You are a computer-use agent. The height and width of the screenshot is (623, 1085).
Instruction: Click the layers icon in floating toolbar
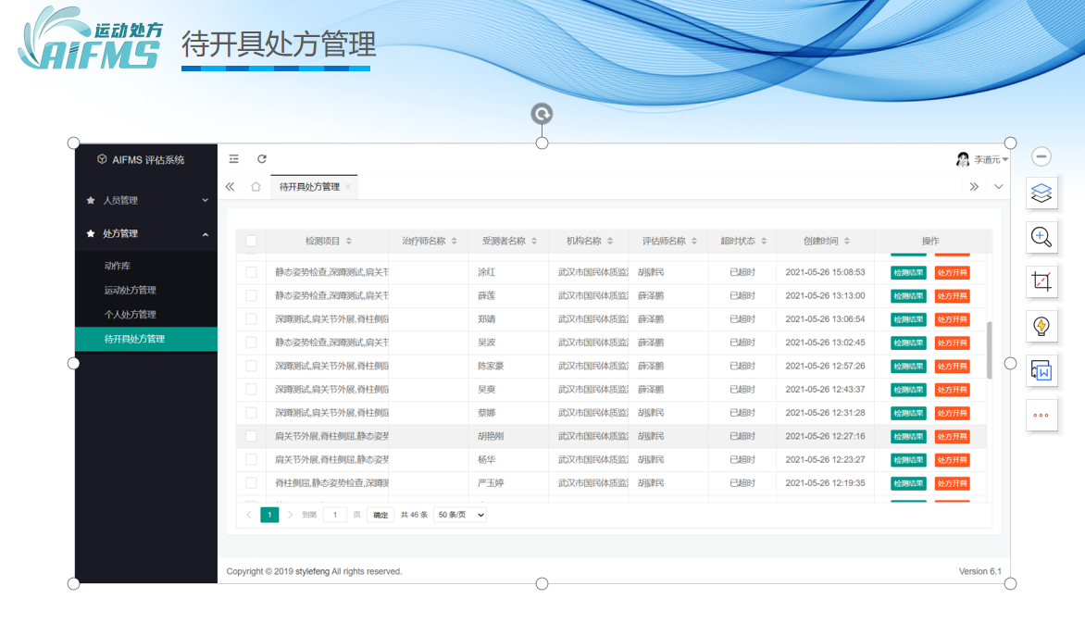pyautogui.click(x=1041, y=193)
